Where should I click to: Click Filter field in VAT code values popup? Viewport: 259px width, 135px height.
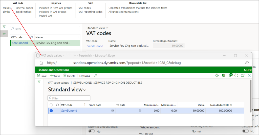coord(69,98)
